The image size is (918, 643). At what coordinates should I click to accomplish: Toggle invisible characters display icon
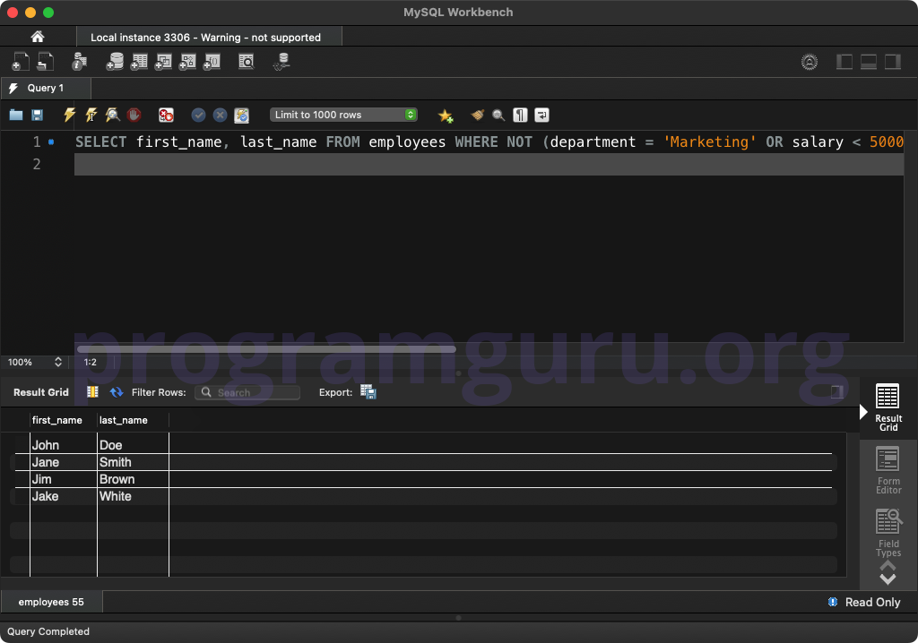coord(520,115)
